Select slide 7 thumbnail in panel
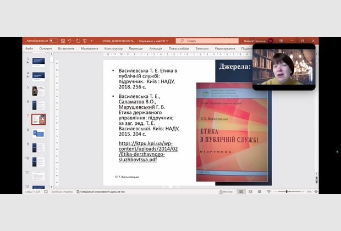This screenshot has height=231, width=341. coord(38,119)
